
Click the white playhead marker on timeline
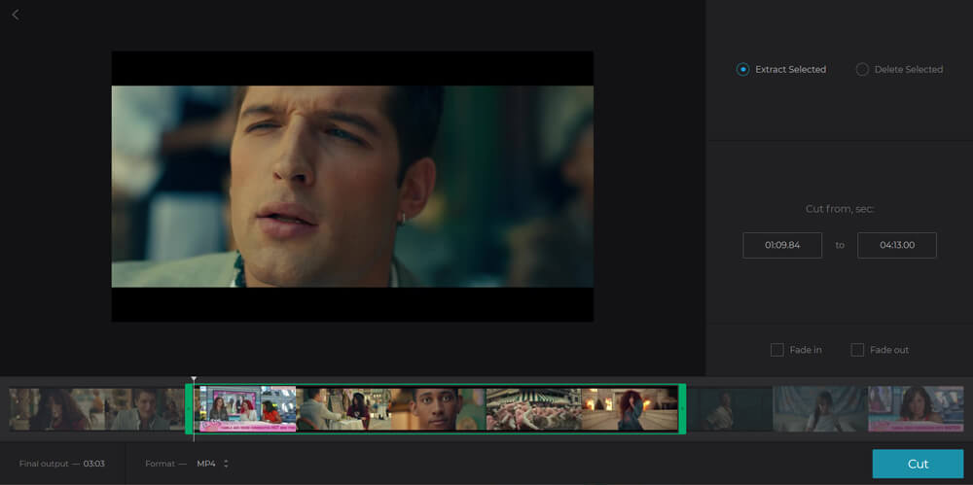click(x=194, y=380)
